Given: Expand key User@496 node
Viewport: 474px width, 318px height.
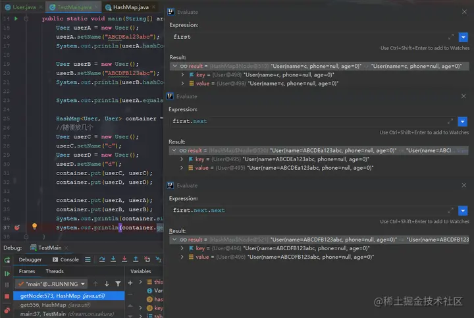Looking at the screenshot, I should (x=182, y=248).
